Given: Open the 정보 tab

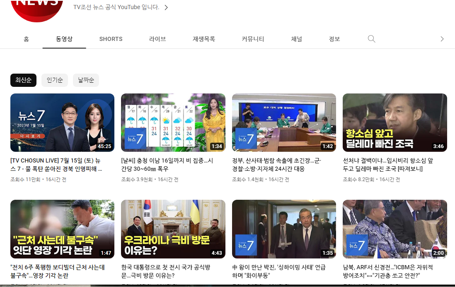Looking at the screenshot, I should (334, 39).
